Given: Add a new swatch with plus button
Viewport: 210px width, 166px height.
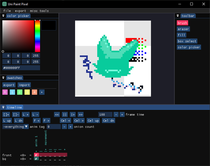Looking at the screenshot, I should [42, 92].
